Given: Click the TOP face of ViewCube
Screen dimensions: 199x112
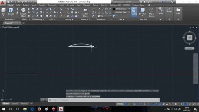Looking at the screenshot, I should tap(189, 38).
